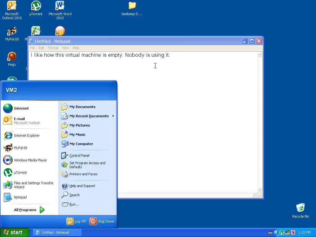Open Microsoft Outlook 2010 desktop shortcut
Image resolution: width=316 pixels, height=237 pixels.
click(x=12, y=10)
